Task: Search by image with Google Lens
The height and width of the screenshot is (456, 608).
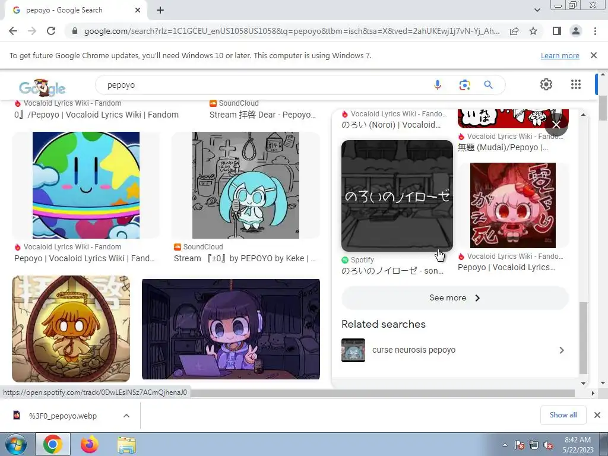Action: coord(464,85)
